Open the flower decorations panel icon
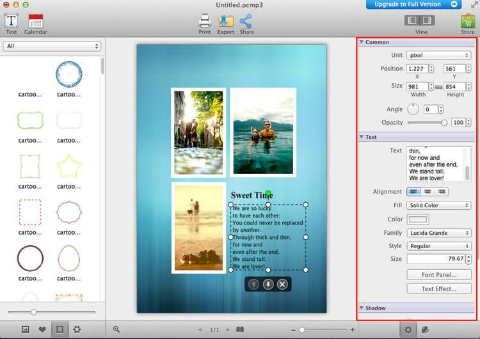Image resolution: width=480 pixels, height=339 pixels. pos(77,329)
